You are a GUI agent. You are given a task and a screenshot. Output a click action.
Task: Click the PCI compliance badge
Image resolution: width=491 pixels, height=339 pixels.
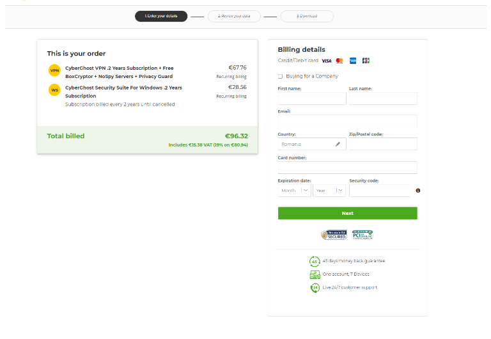pos(362,235)
